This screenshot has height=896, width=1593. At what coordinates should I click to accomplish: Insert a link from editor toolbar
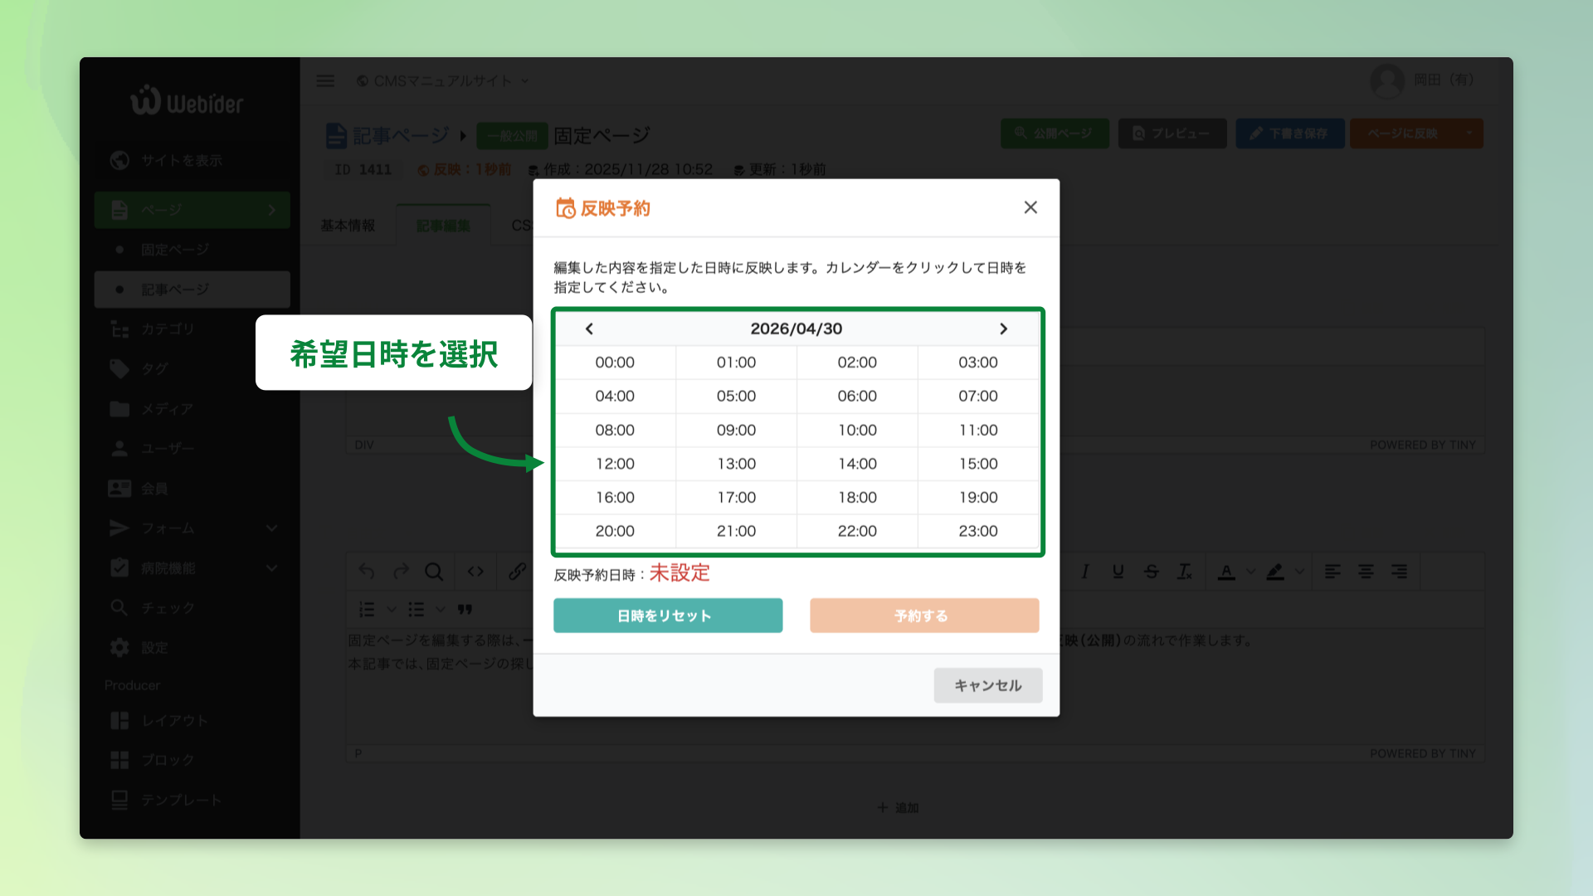pos(517,572)
